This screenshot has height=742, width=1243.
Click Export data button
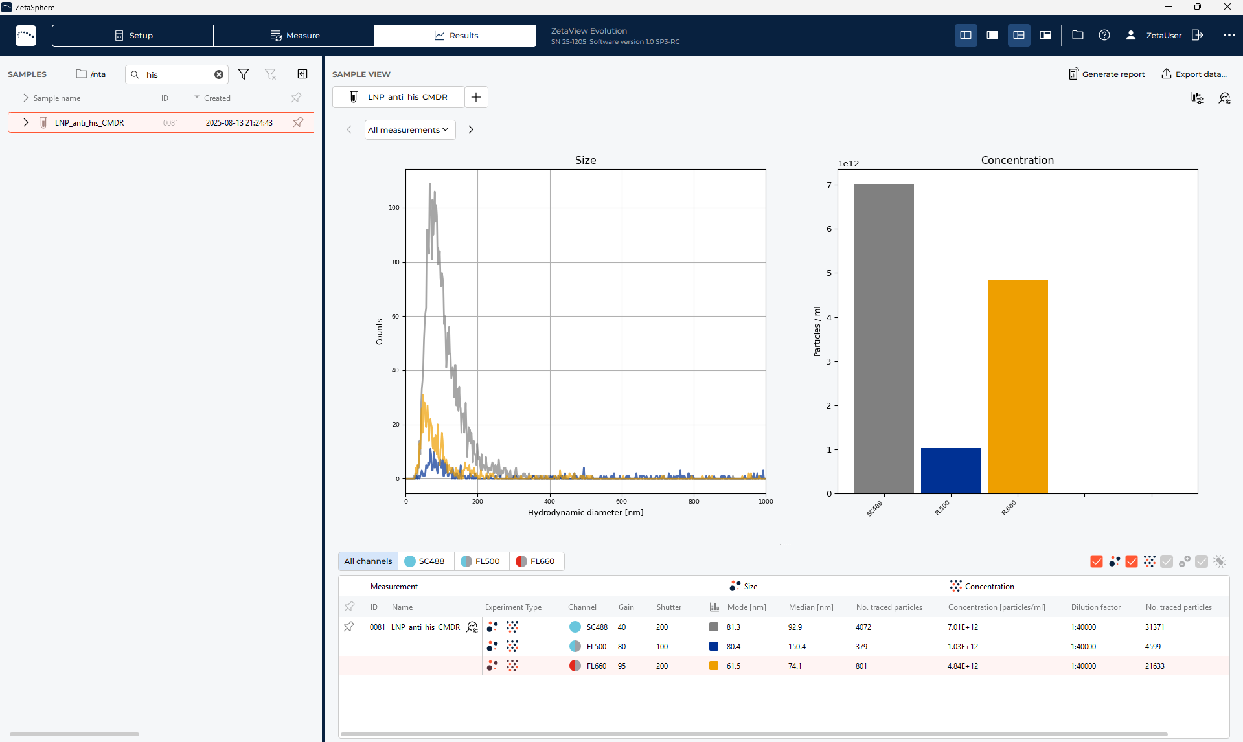coord(1194,74)
